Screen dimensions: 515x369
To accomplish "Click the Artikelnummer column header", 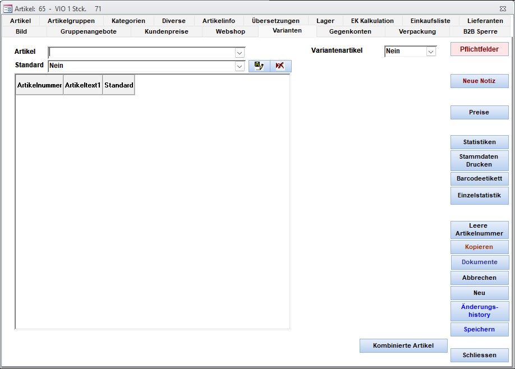I will (x=39, y=85).
